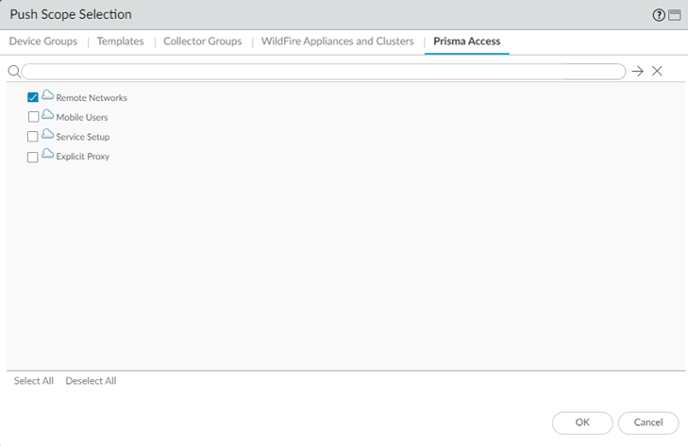
Task: Click the Remote Networks cloud icon
Action: click(47, 96)
